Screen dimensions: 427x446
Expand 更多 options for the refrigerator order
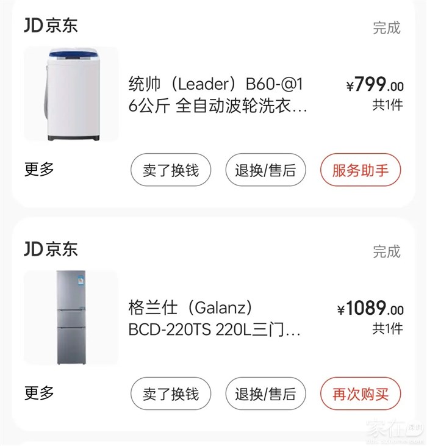[40, 393]
